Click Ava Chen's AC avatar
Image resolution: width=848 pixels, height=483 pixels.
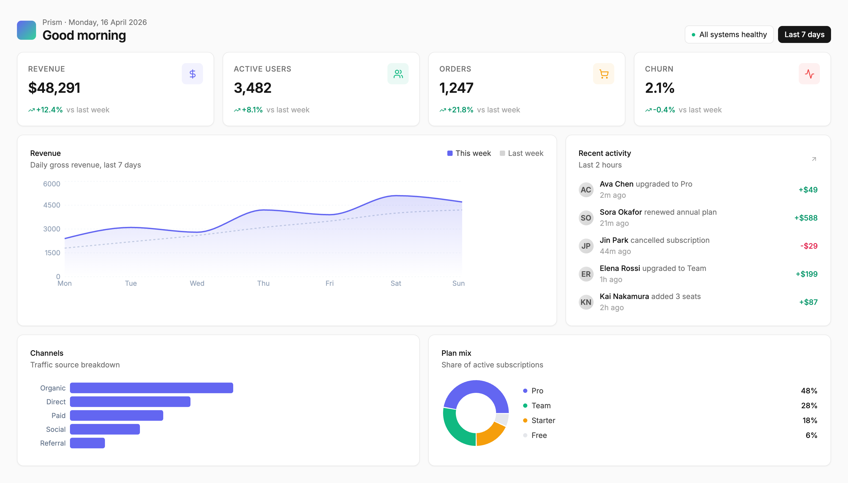[586, 190]
